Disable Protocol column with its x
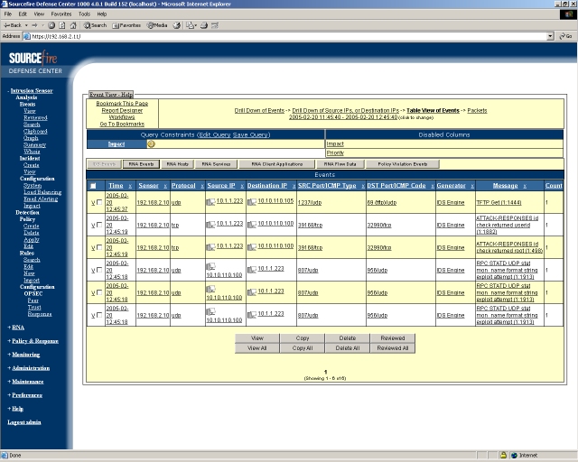Screen dimensions: 578x462 202,186
